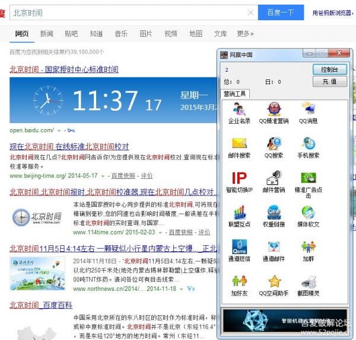The width and height of the screenshot is (356, 340).
Task: Open 北京时间,北京时间报时 校准器 result
Action: 113,193
